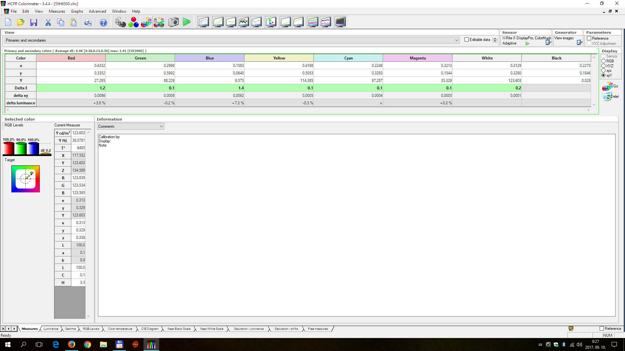Click the Copy icon in the toolbar
Viewport: 625px width, 351px height.
61,22
